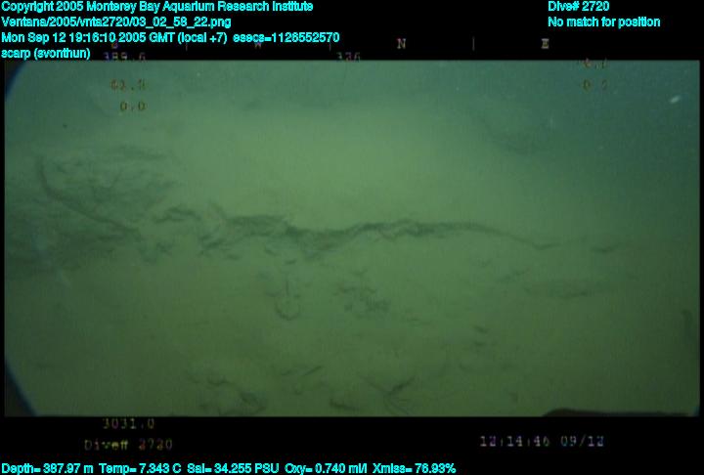Image resolution: width=704 pixels, height=475 pixels.
Task: Select the Xmiss= 76.93% reading
Action: tap(414, 469)
